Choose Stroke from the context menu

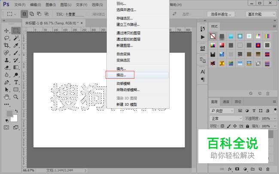(x=137, y=75)
